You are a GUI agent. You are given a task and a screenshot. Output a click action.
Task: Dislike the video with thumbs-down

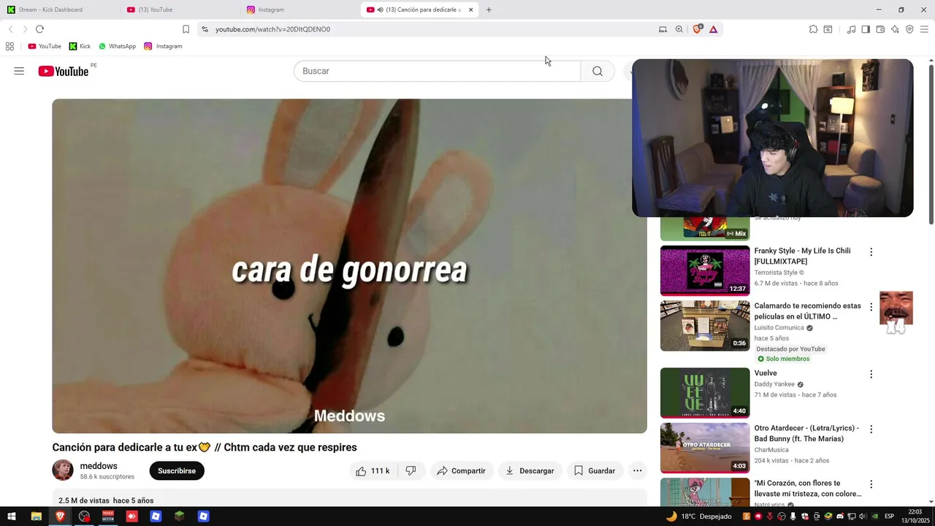[x=411, y=471]
